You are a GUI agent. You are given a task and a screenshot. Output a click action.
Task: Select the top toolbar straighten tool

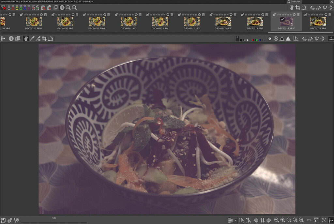click(x=304, y=8)
